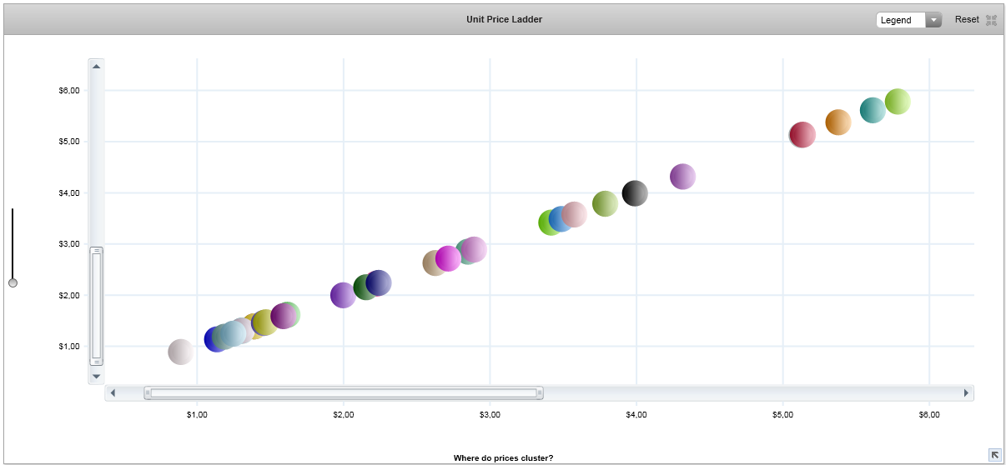Click the reset zoom arrows icon
The height and width of the screenshot is (465, 1006).
[991, 20]
